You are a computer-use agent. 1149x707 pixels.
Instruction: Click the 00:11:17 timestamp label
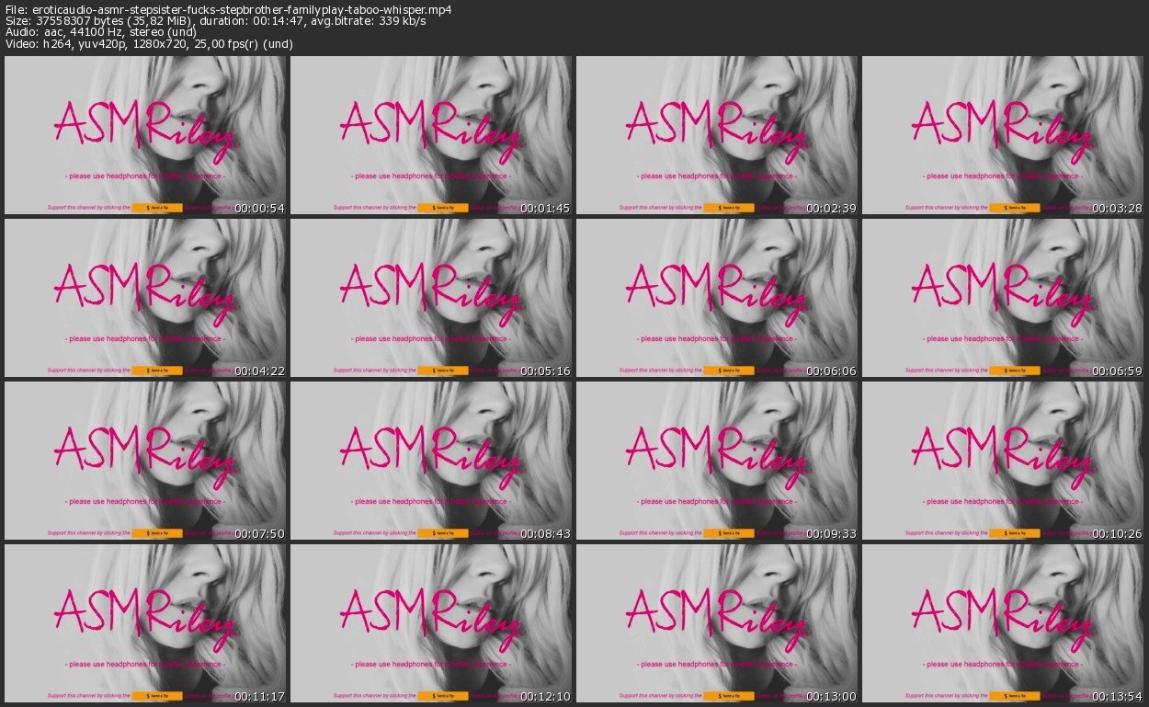pyautogui.click(x=259, y=696)
